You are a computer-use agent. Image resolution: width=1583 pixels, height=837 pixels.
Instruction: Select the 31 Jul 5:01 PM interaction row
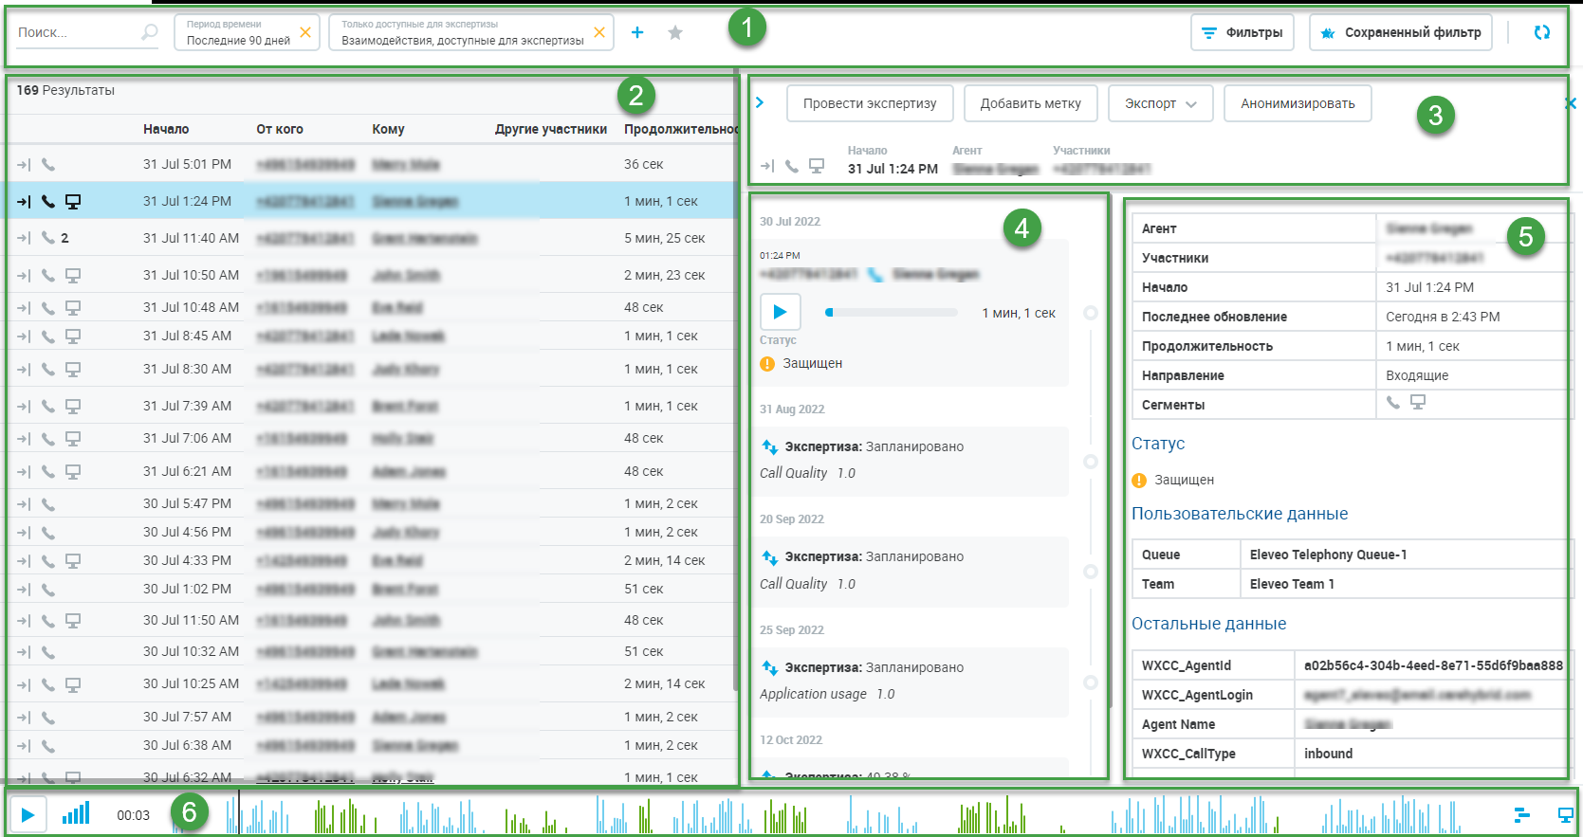click(x=372, y=164)
